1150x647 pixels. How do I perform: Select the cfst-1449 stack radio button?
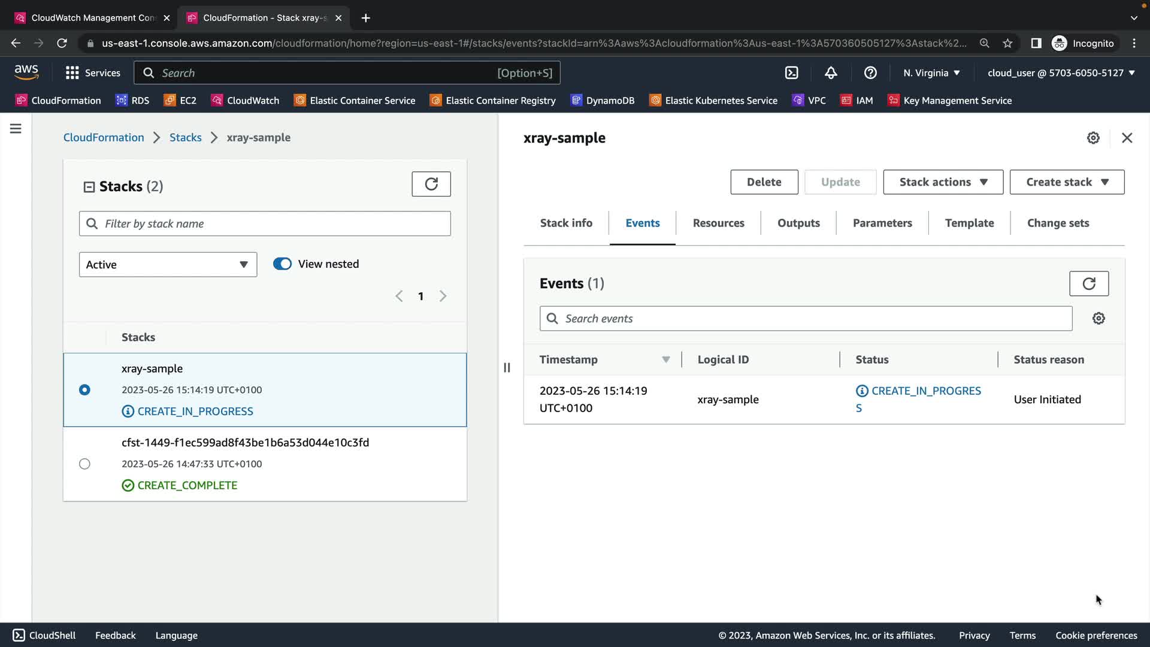84,464
